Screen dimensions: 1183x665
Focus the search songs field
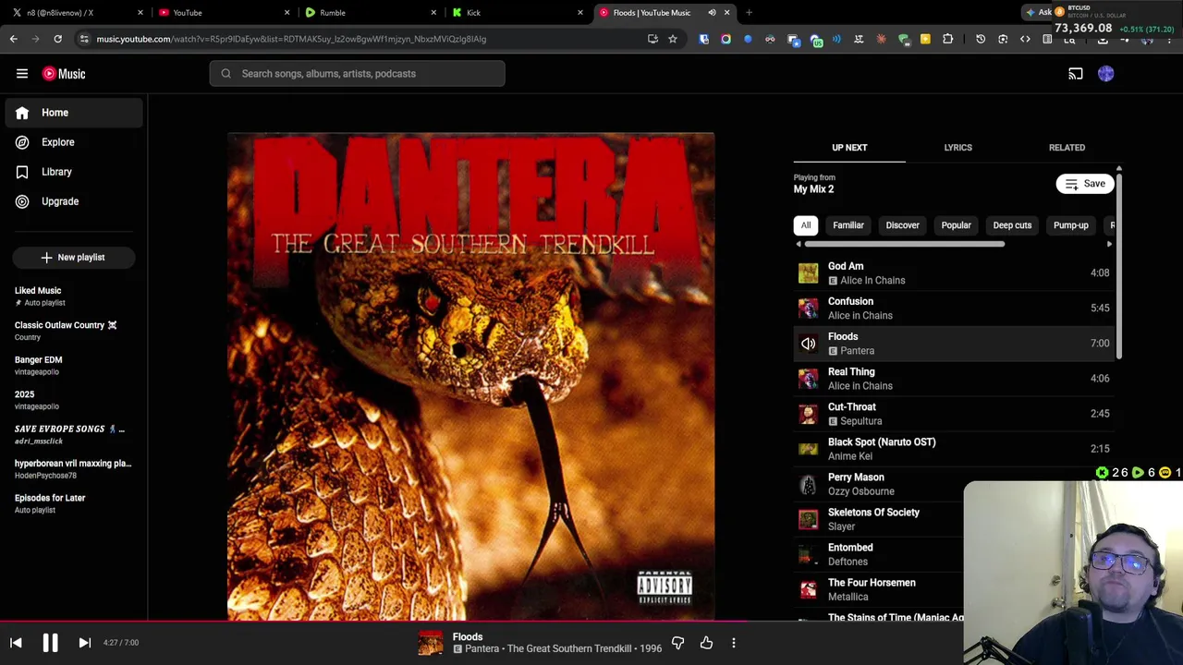(357, 74)
